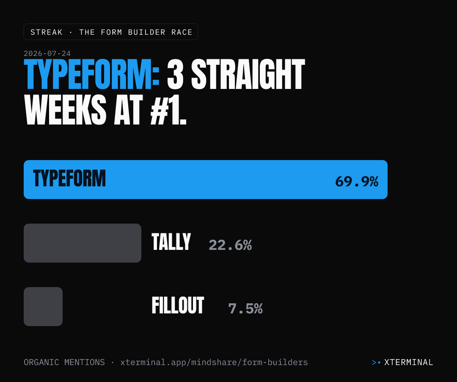
Task: Select the 3 STRAIGHT headline text
Action: [x=236, y=75]
